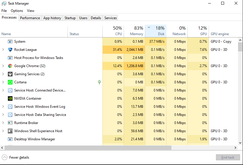Expand the Windows Shell Experience Host row
This screenshot has width=243, height=165.
pos(3,131)
